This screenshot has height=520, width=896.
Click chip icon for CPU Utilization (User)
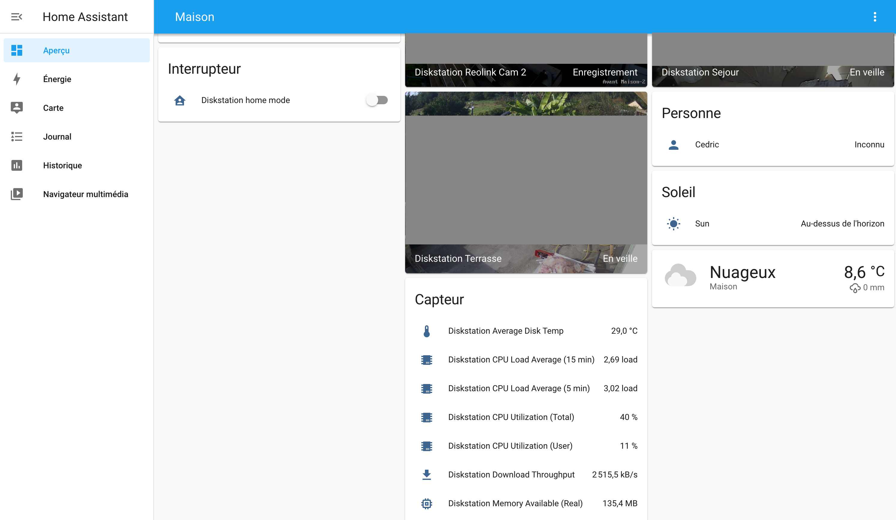pyautogui.click(x=427, y=446)
